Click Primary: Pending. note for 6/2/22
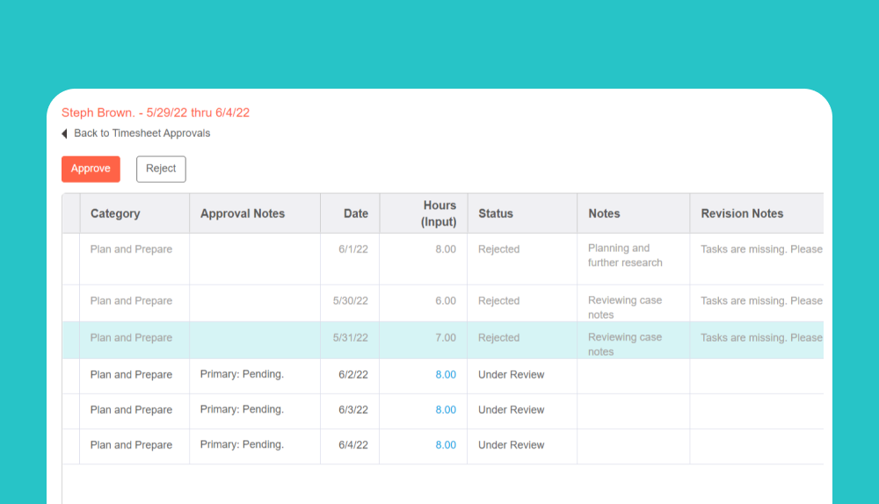The image size is (879, 504). (243, 374)
